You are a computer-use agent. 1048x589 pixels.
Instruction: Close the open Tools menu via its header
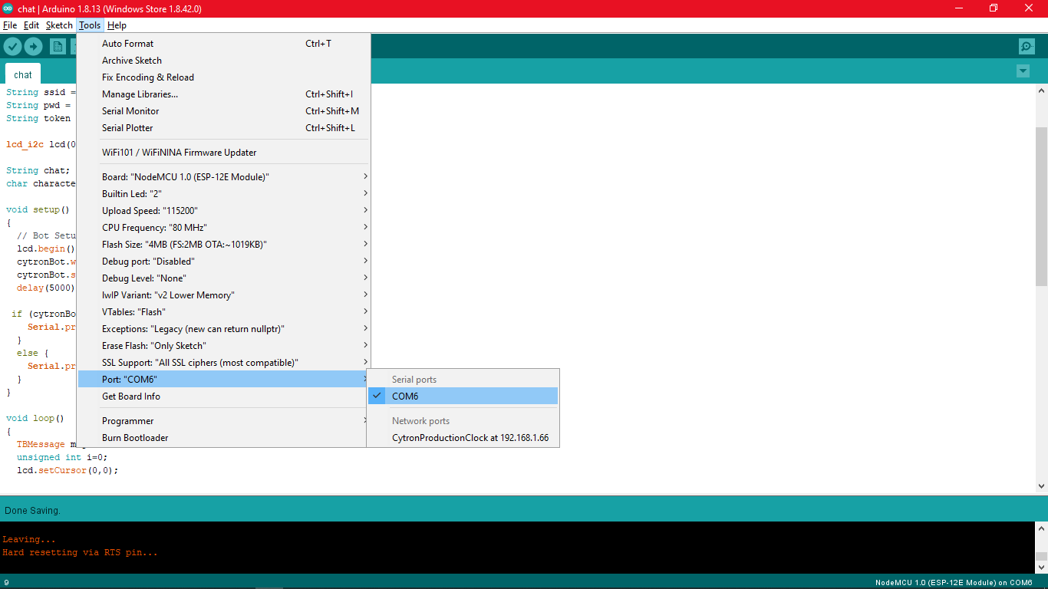pyautogui.click(x=90, y=25)
